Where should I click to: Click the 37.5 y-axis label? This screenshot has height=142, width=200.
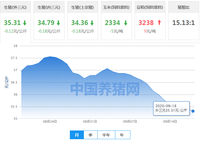[14, 58]
